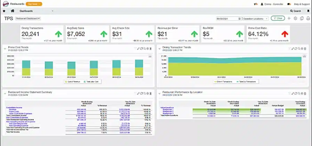The width and height of the screenshot is (312, 146).
Task: Click the favorites star icon
Action: (4, 11)
